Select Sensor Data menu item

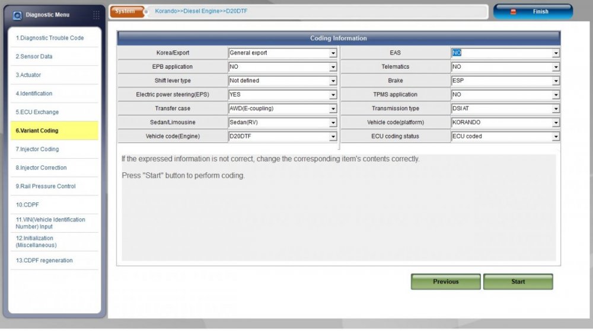55,56
